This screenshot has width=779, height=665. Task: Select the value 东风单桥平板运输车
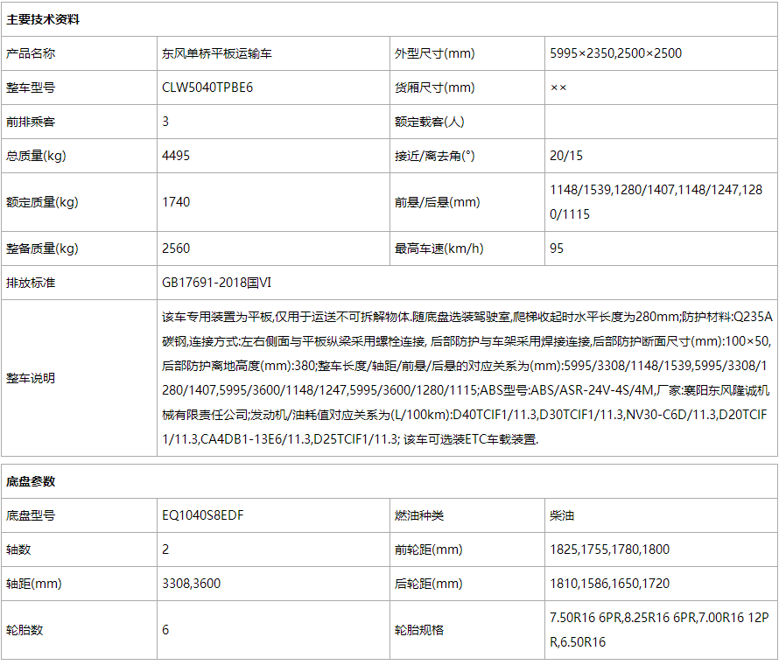pos(216,53)
